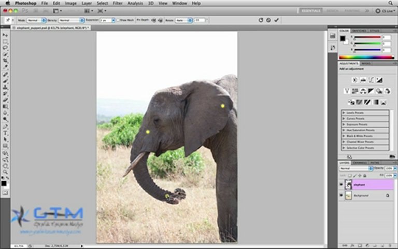Expand the Exposure Presets list
Viewport: 398px width, 249px height.
(x=344, y=125)
